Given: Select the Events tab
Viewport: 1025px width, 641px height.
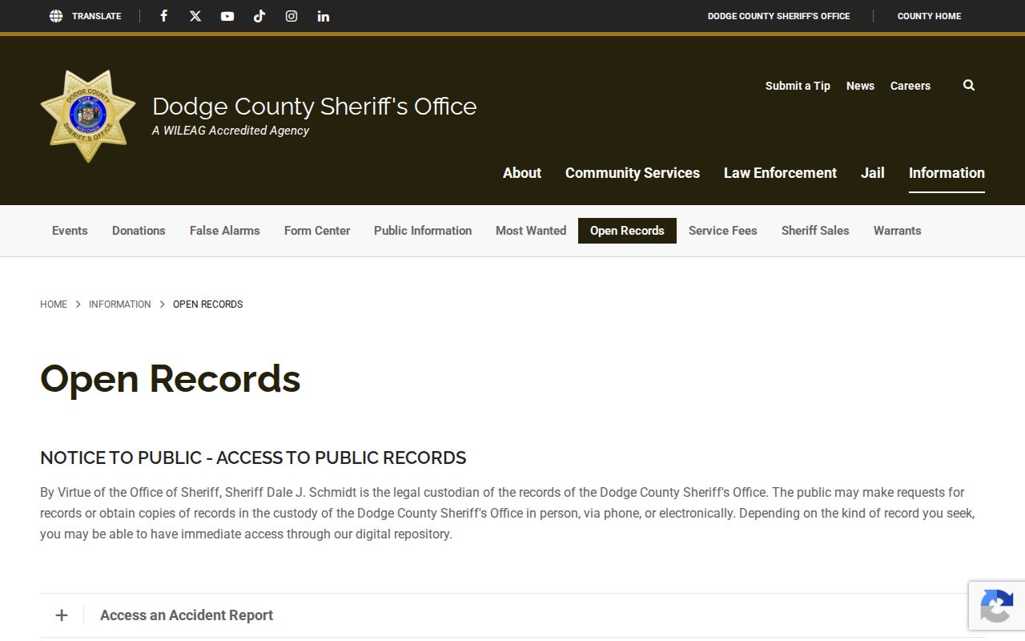Looking at the screenshot, I should point(70,231).
